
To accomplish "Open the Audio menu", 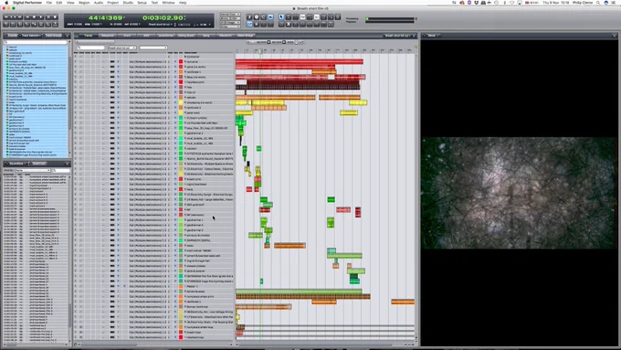I will [99, 3].
